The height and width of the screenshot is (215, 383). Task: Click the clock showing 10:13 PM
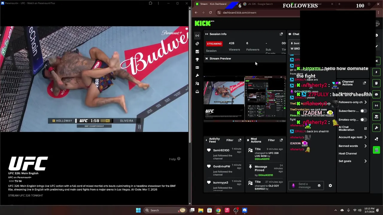pos(369,210)
